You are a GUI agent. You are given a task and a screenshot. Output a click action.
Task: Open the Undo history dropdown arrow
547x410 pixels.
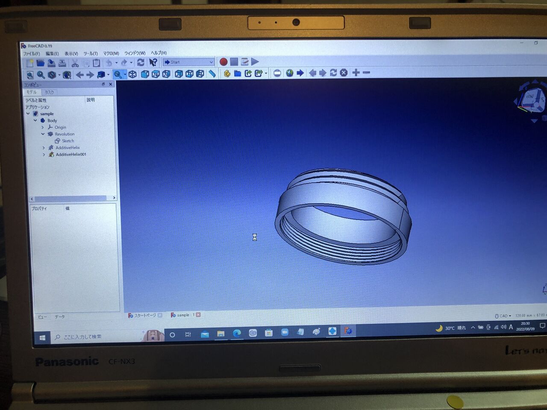coord(116,63)
